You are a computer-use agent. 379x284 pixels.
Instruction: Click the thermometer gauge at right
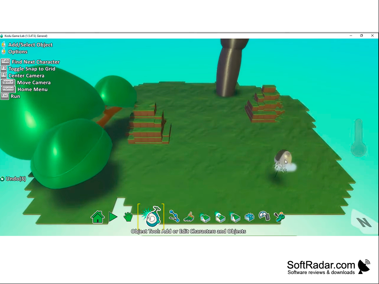coord(359,138)
